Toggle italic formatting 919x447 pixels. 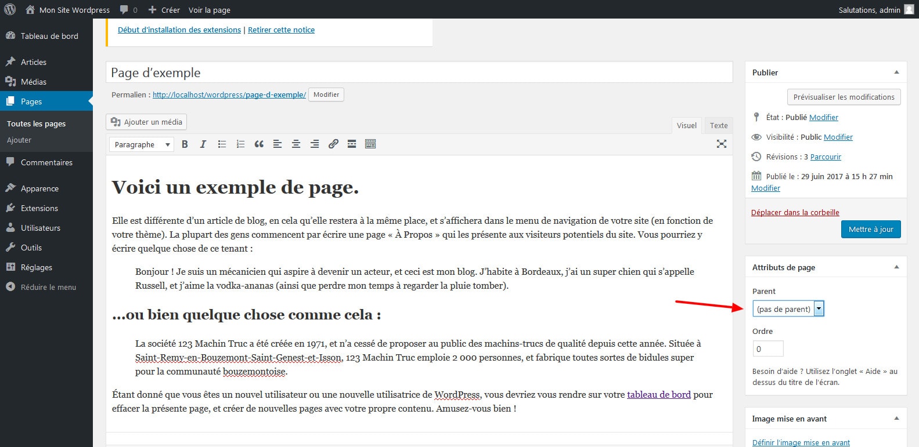click(x=203, y=144)
